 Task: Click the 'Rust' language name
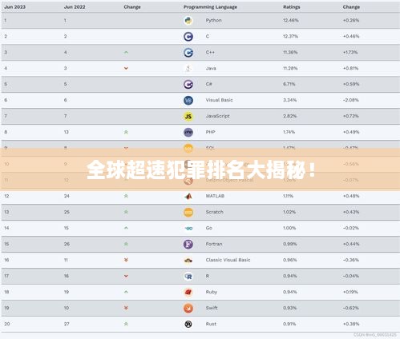[x=211, y=324]
